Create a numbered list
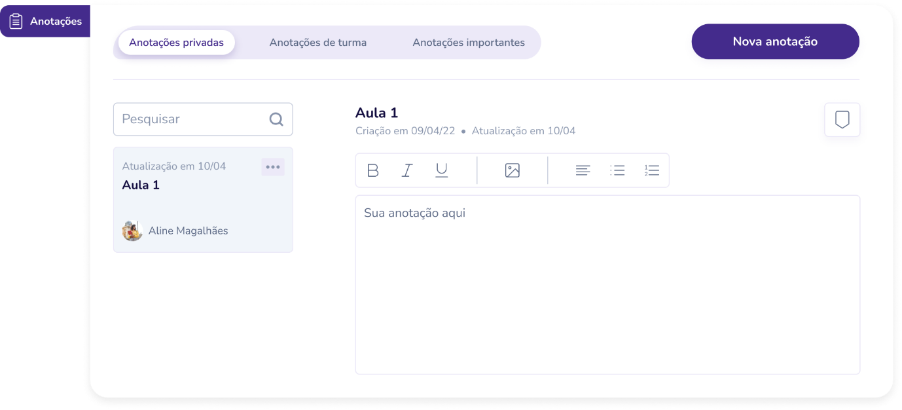902x410 pixels. pos(651,170)
